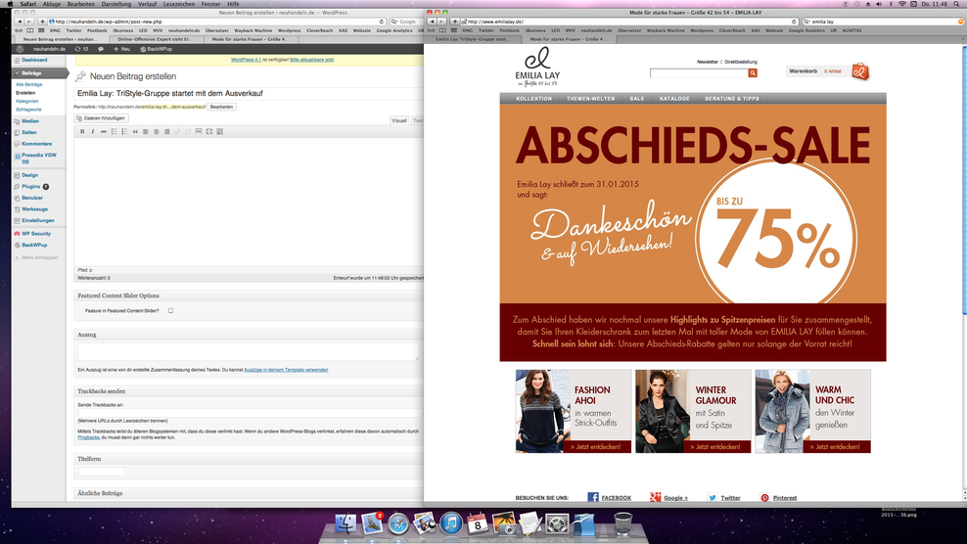
Task: Open iTunes from the Dock
Action: 451,523
